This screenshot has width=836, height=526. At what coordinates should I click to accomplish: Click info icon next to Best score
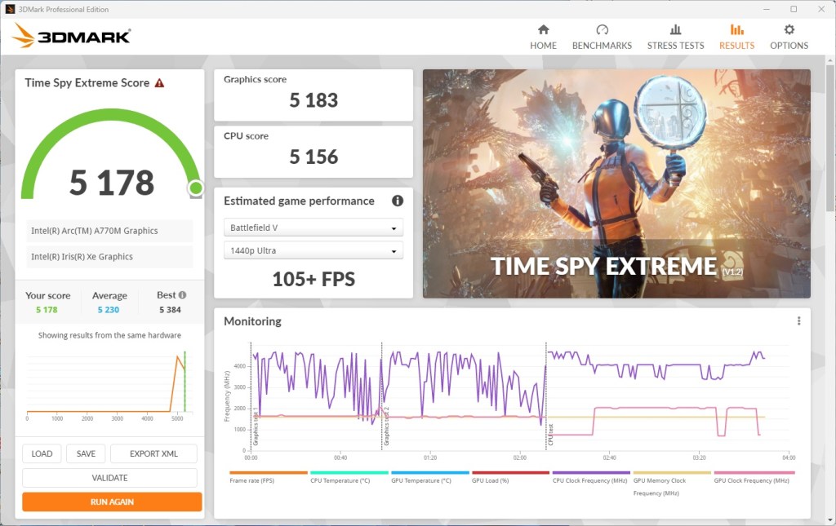pos(182,295)
